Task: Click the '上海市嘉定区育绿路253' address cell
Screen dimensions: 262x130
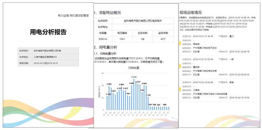Action: (x=45, y=57)
